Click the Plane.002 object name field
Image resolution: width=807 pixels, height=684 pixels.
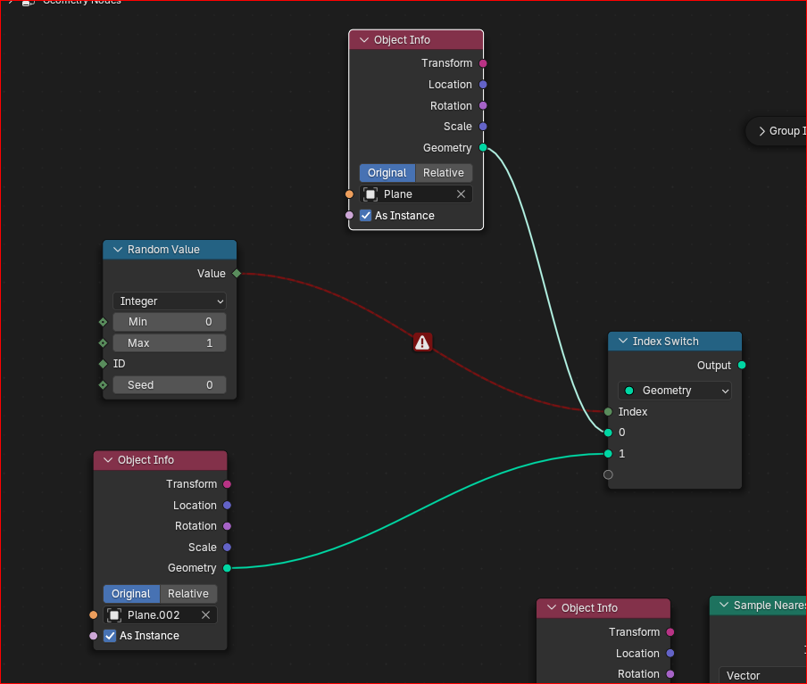click(x=160, y=615)
